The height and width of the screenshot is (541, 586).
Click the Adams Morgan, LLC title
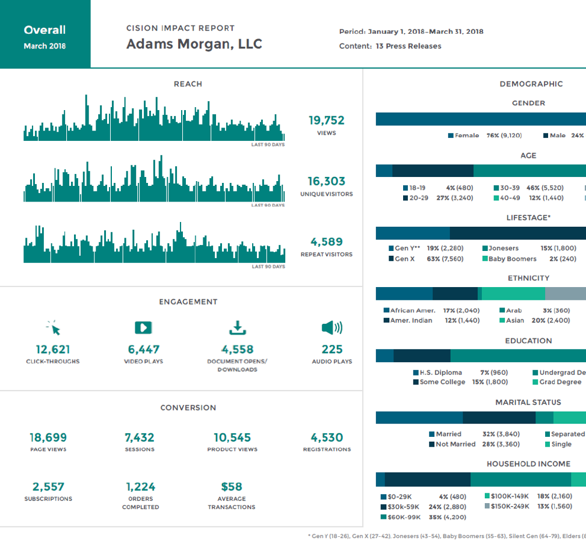coord(194,44)
